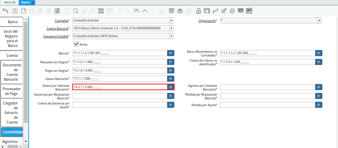338x148 pixels.
Task: Open the Cuenta Bancaria dropdown
Action: 171,28
